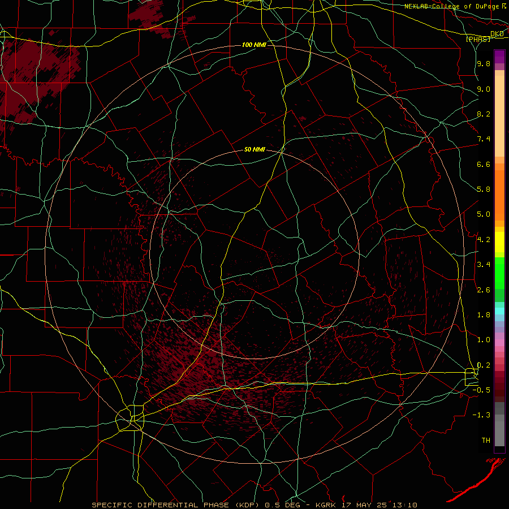Click the DKD product code label
This screenshot has height=509, width=509.
497,34
